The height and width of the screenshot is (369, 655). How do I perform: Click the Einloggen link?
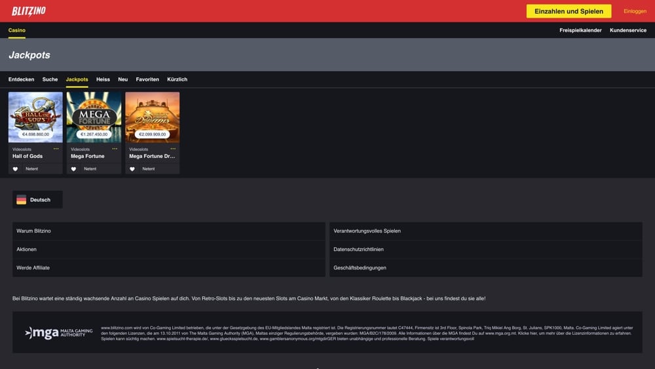[x=635, y=11]
